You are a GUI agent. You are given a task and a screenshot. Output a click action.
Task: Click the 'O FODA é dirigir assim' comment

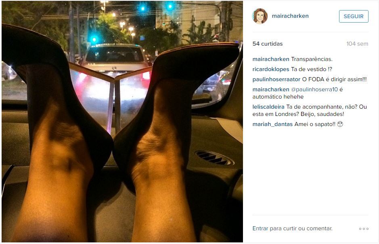click(x=334, y=79)
